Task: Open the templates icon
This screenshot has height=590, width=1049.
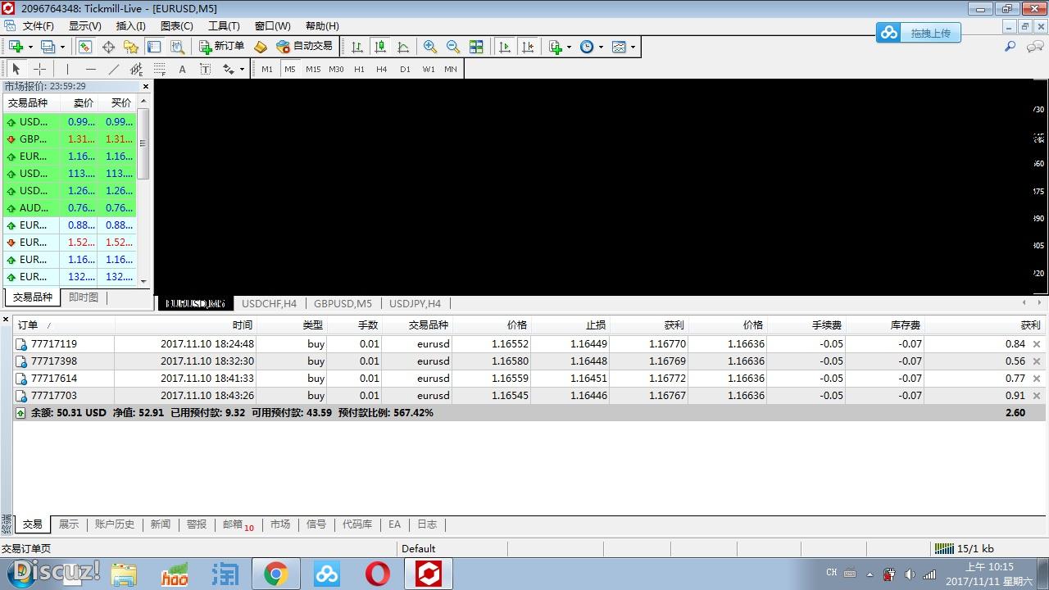Action: [x=619, y=47]
